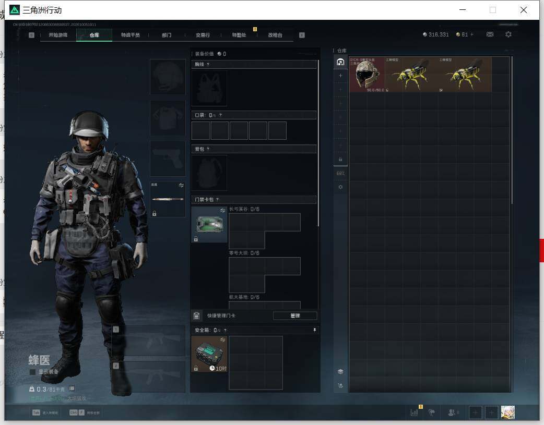544x425 pixels.
Task: Click the warehouse grid scrollbar
Action: (512, 130)
